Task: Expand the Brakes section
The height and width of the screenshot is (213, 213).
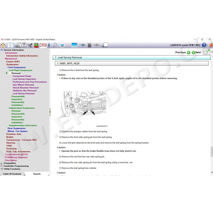Action: 10,137
